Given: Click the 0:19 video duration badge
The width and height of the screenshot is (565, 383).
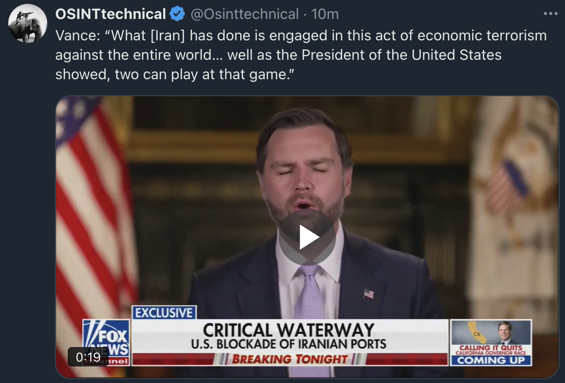Looking at the screenshot, I should point(88,357).
